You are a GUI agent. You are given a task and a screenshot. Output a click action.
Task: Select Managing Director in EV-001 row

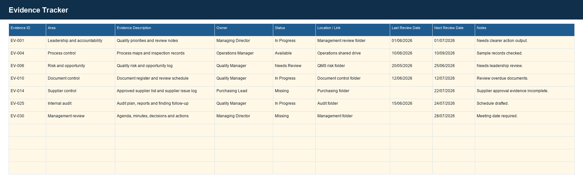tap(244, 42)
